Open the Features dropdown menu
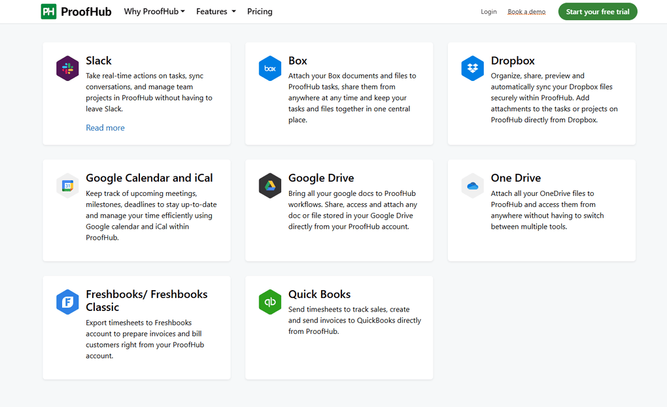Viewport: 667px width, 407px height. (211, 11)
